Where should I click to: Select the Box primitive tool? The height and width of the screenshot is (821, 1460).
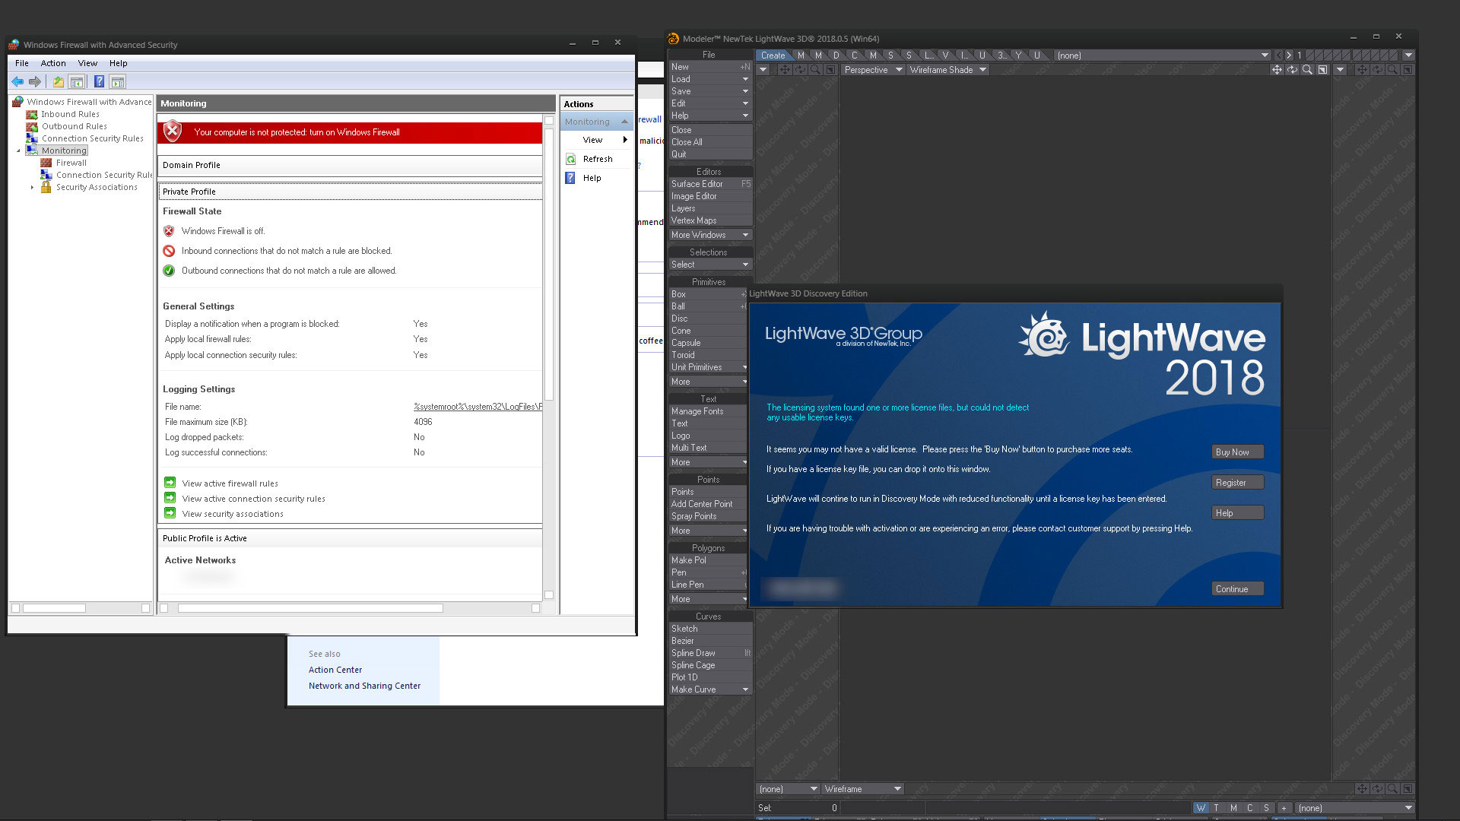(707, 294)
